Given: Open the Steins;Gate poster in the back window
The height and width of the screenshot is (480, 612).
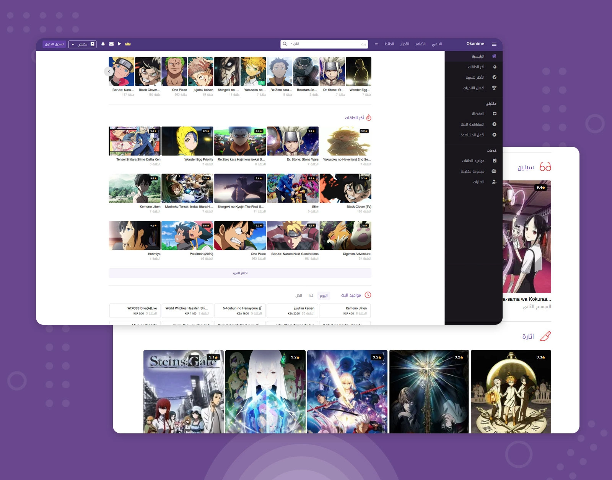Looking at the screenshot, I should click(184, 392).
